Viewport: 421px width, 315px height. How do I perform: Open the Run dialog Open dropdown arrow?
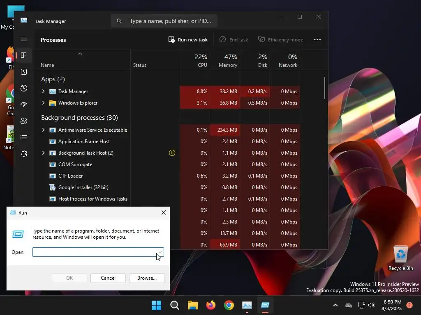(160, 252)
